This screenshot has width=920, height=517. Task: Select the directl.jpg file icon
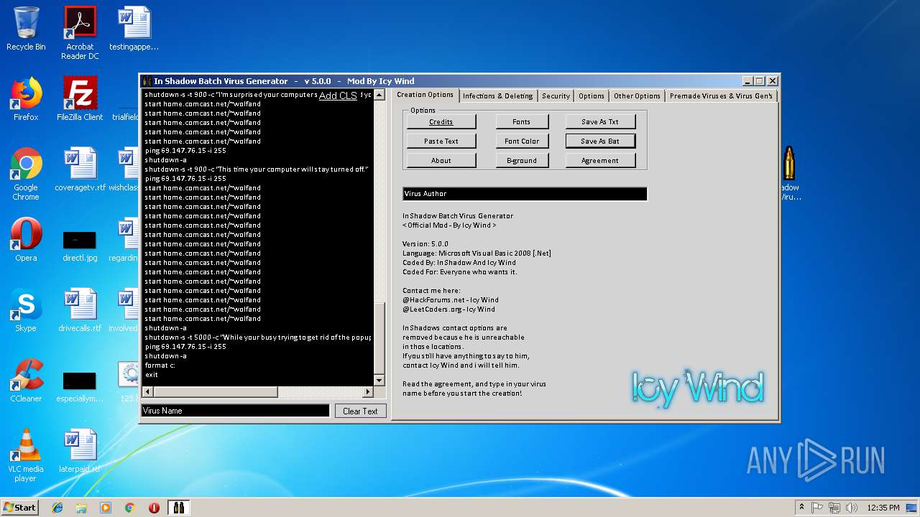[80, 245]
